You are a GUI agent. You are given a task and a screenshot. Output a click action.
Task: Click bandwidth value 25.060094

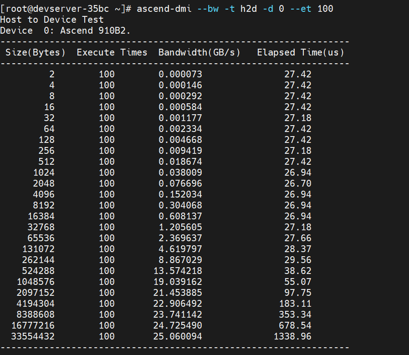(178, 337)
